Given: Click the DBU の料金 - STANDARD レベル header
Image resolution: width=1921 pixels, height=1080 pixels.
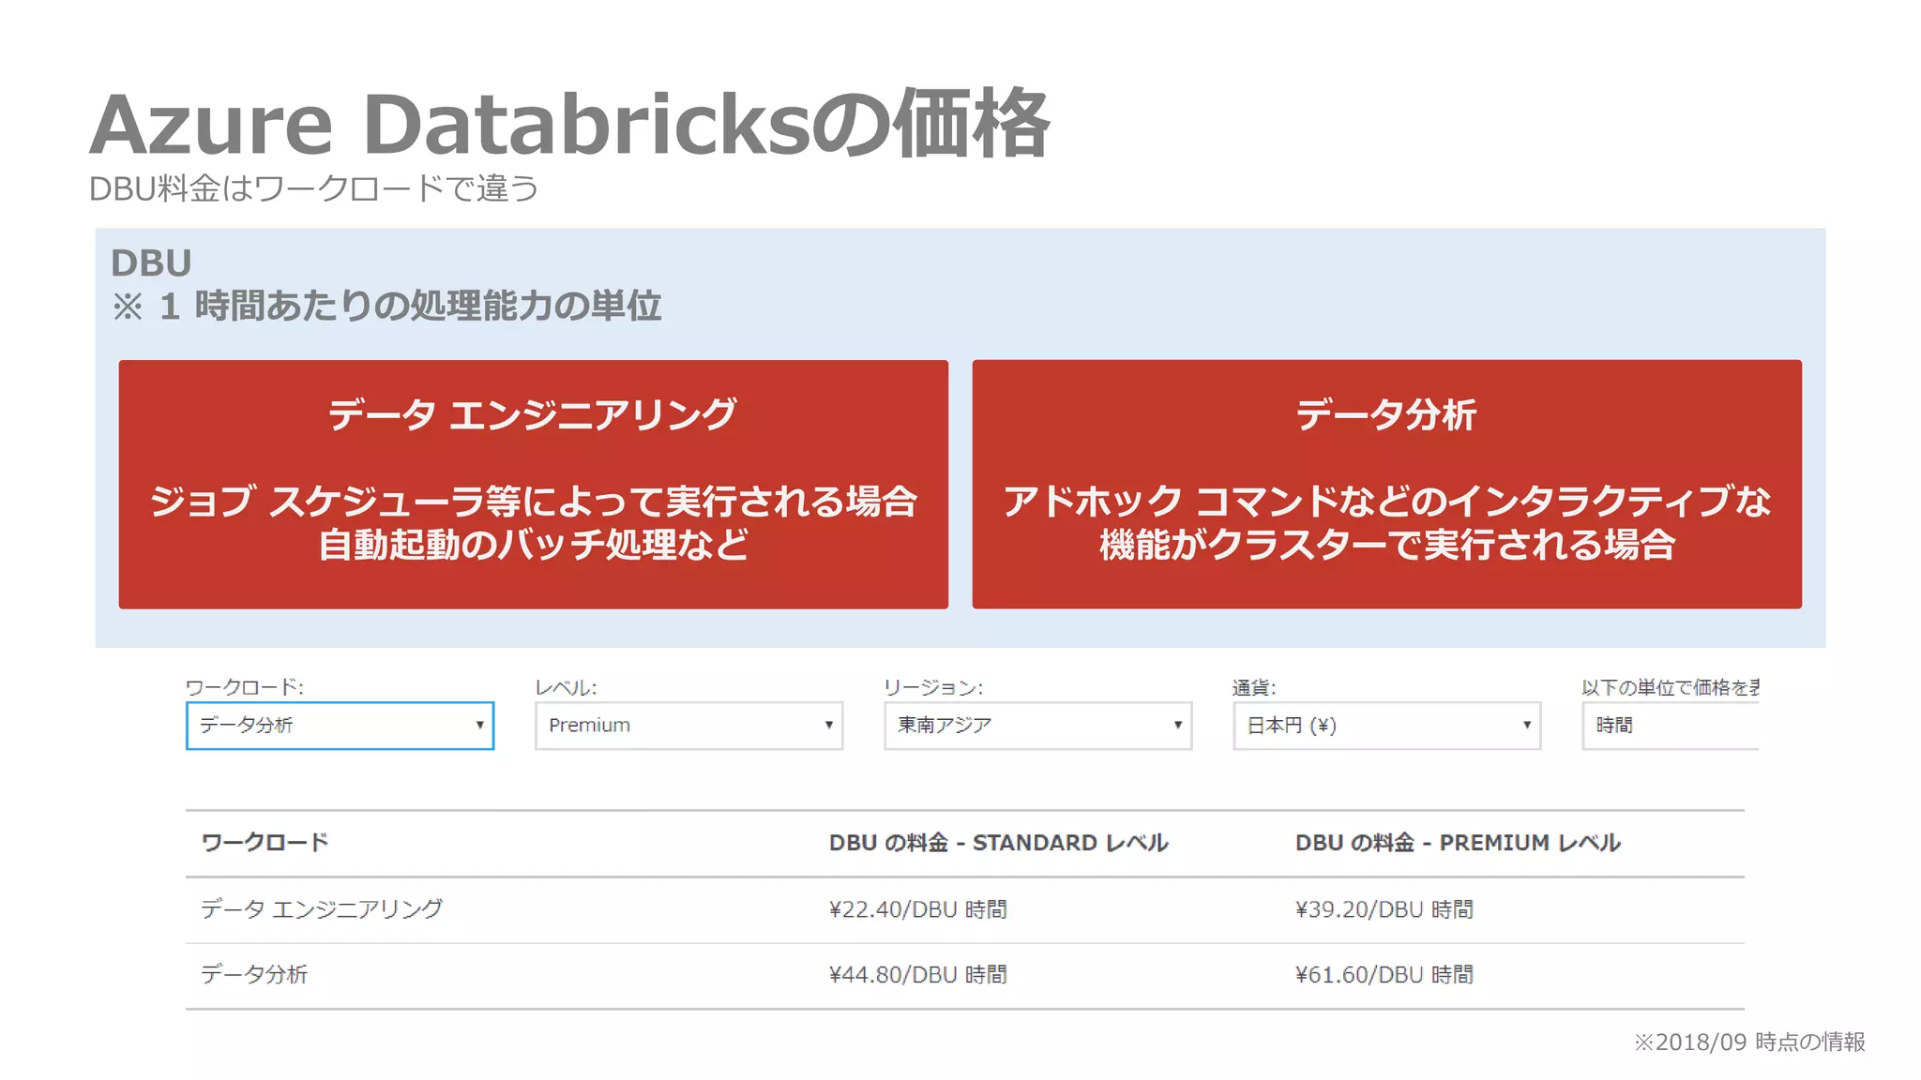Looking at the screenshot, I should (x=998, y=843).
